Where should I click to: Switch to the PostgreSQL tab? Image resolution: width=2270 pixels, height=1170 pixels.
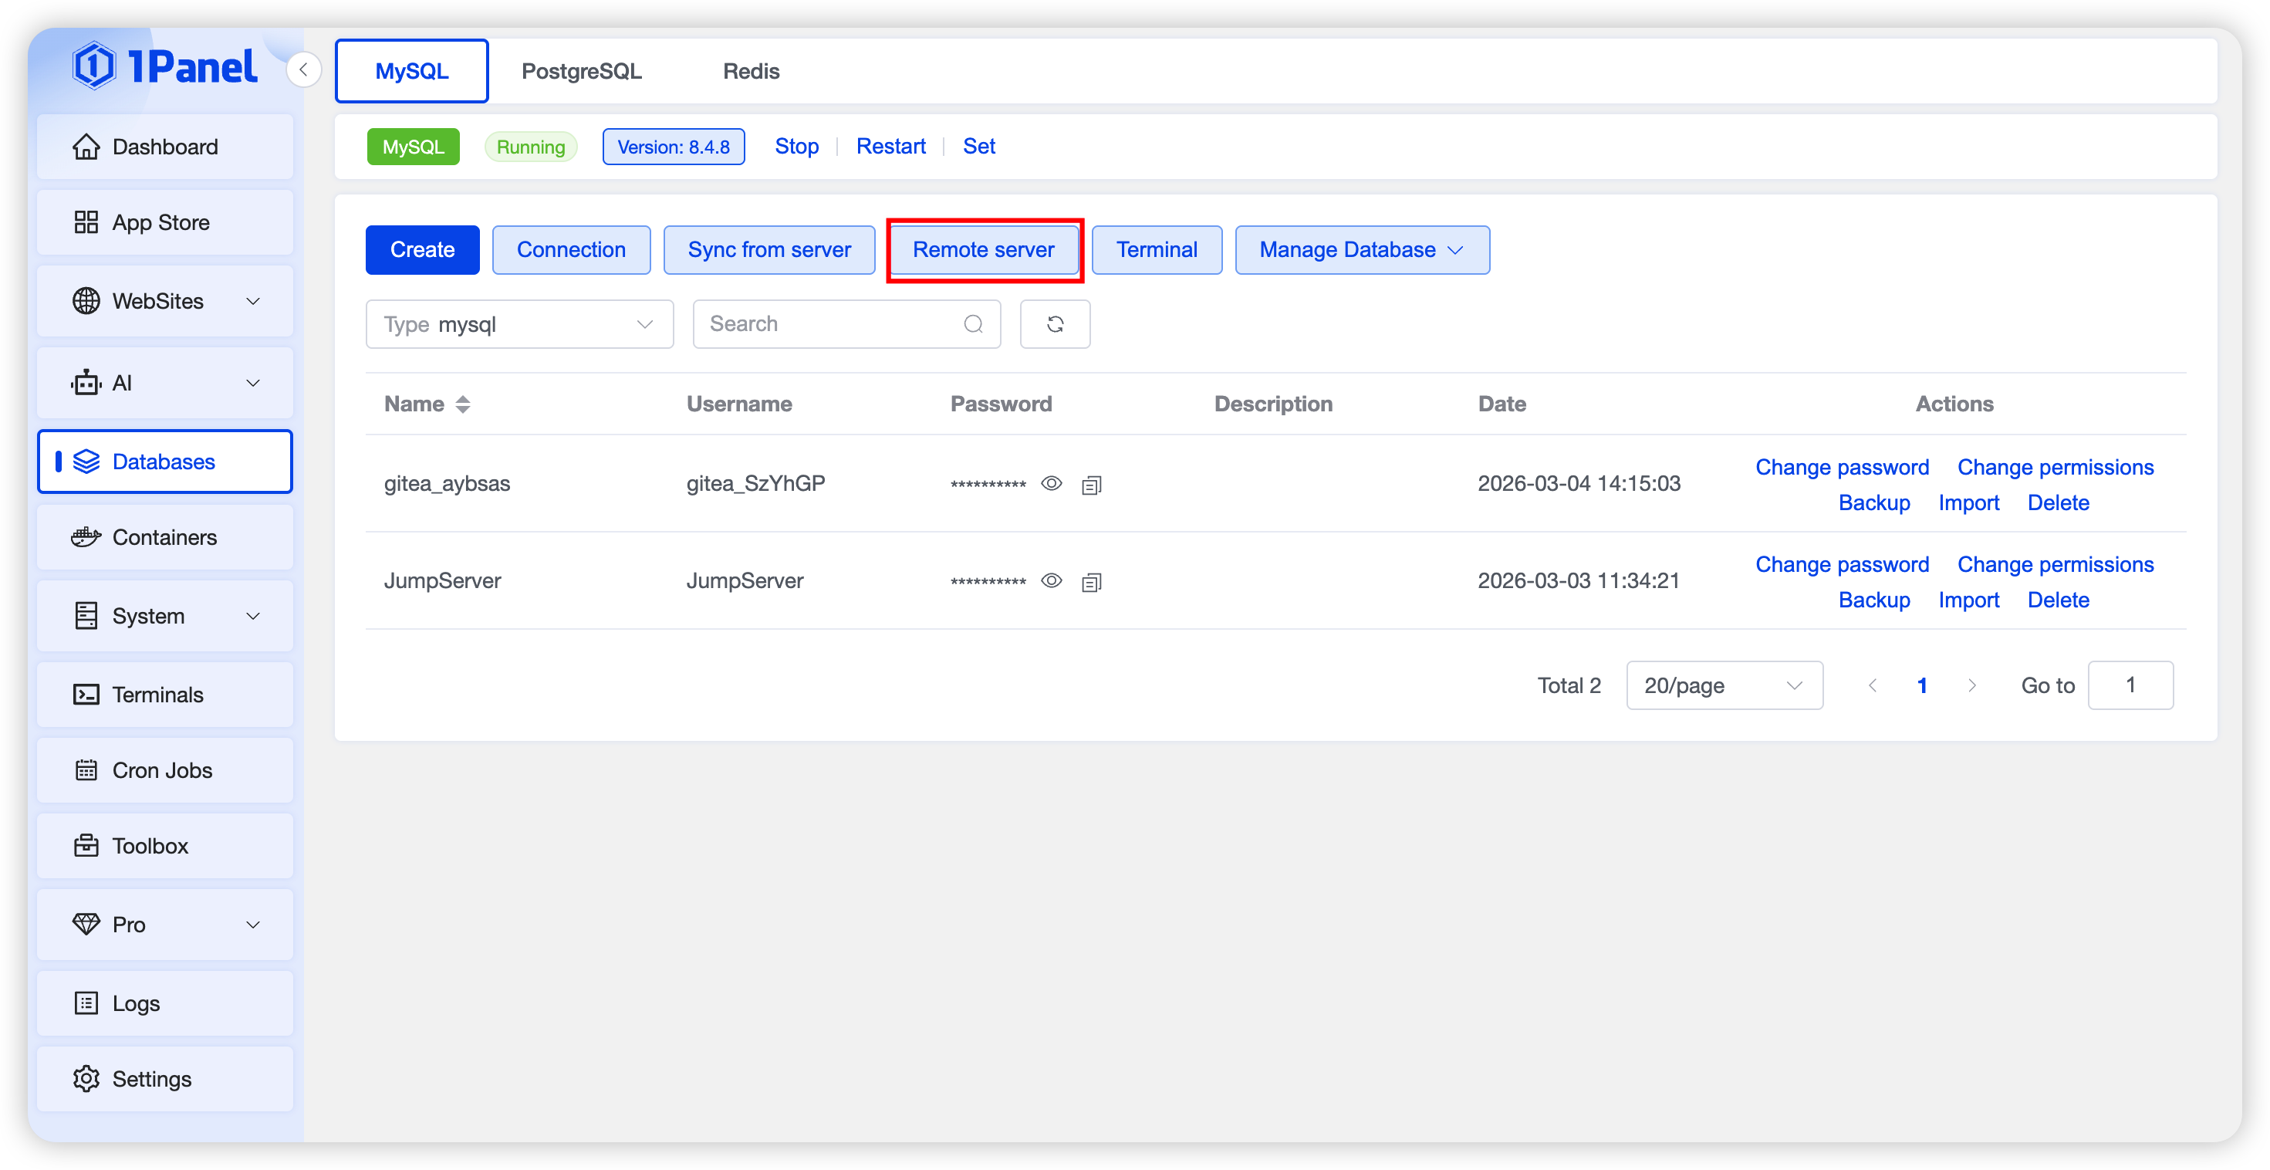click(x=582, y=72)
